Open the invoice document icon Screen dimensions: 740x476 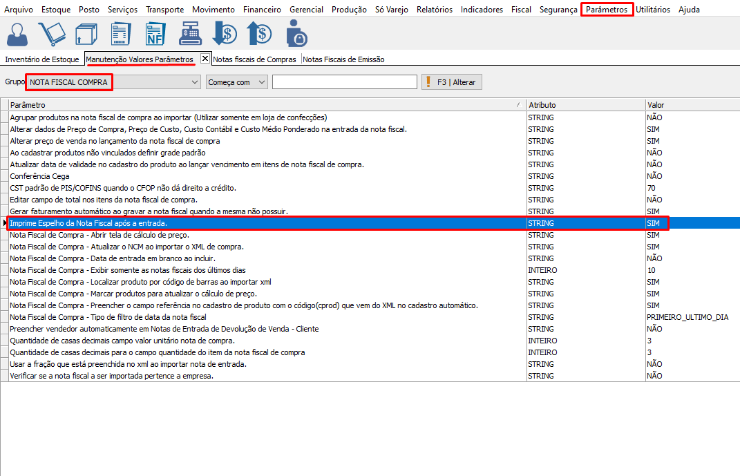[x=121, y=34]
